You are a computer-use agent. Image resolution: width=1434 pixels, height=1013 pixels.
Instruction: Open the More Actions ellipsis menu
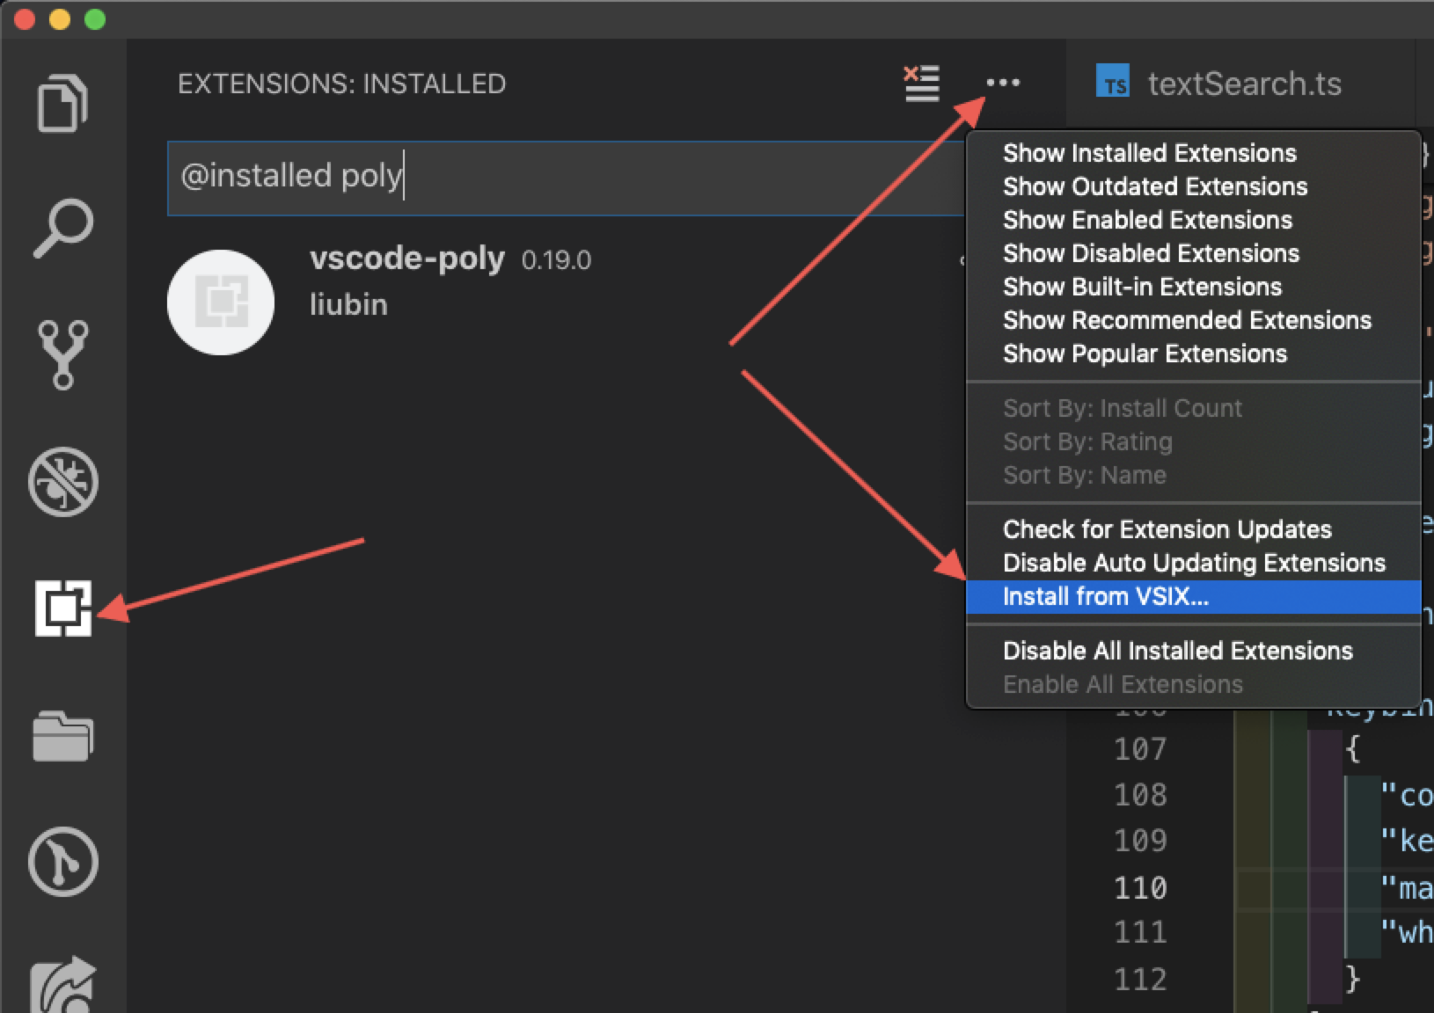1003,84
